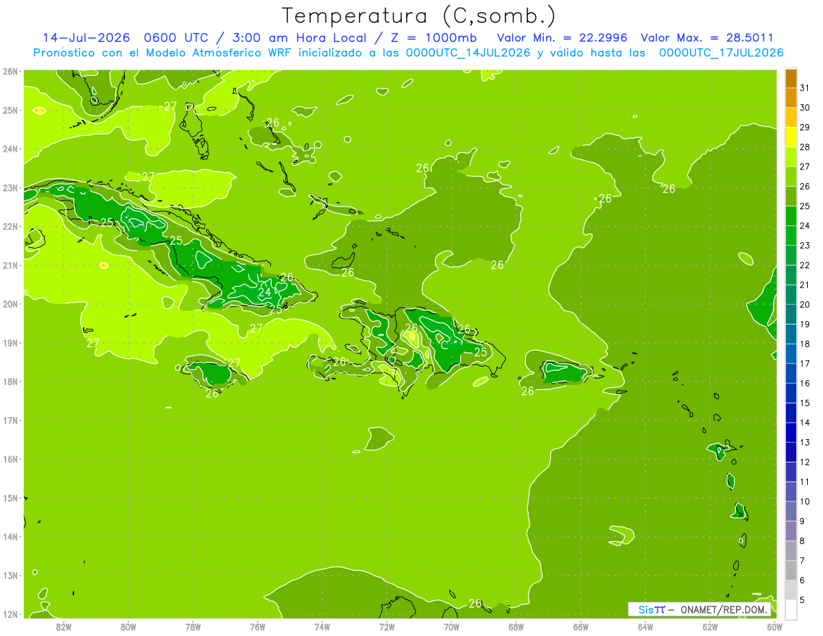Click the 72W longitude axis label
The image size is (823, 636).
(x=387, y=626)
